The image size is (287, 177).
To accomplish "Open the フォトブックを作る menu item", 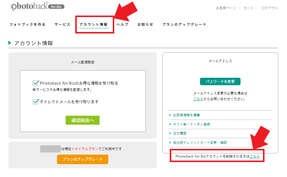I will (28, 25).
